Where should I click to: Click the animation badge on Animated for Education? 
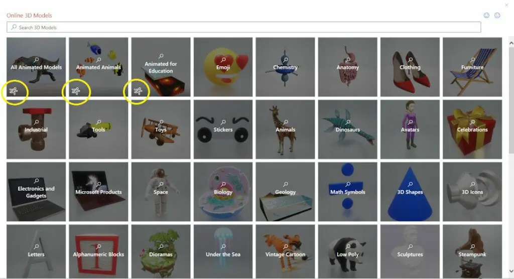pos(138,91)
